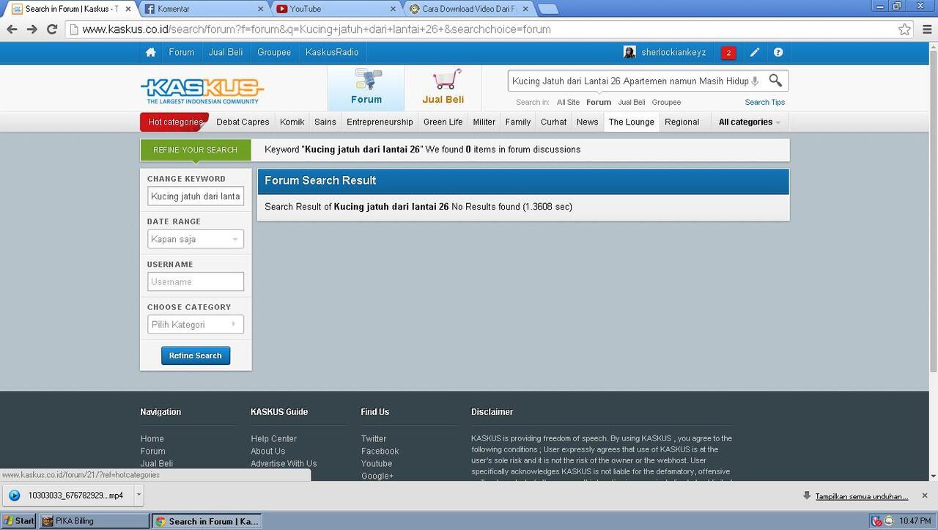
Task: Activate voice search microphone icon
Action: click(756, 81)
